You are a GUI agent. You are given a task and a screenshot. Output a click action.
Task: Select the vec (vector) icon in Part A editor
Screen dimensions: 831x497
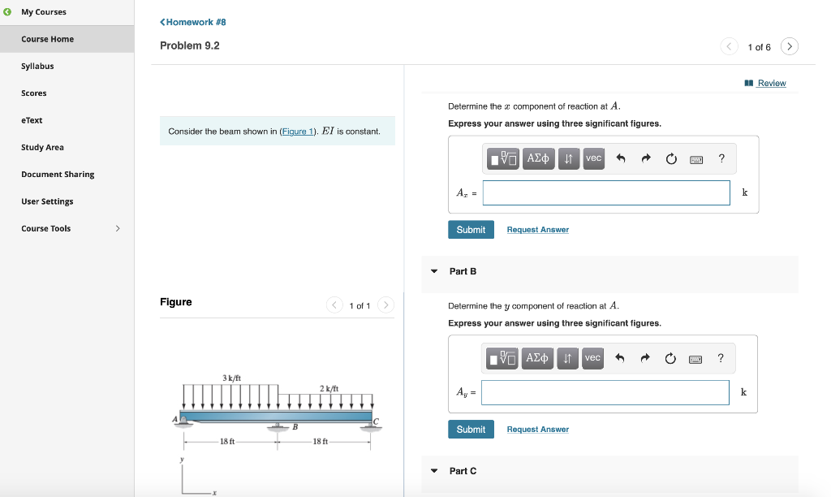593,158
